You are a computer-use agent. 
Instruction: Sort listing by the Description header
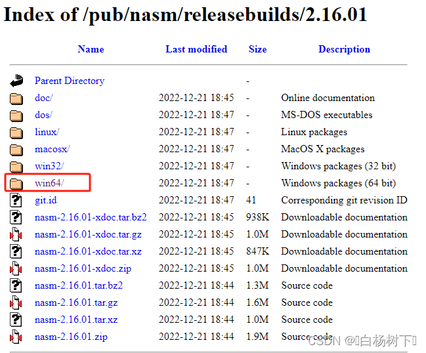344,49
